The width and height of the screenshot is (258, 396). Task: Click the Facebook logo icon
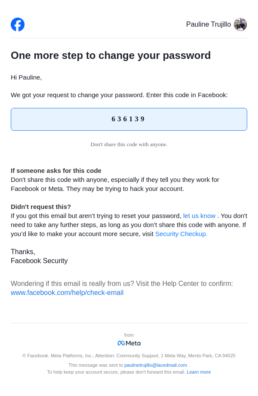[x=18, y=25]
